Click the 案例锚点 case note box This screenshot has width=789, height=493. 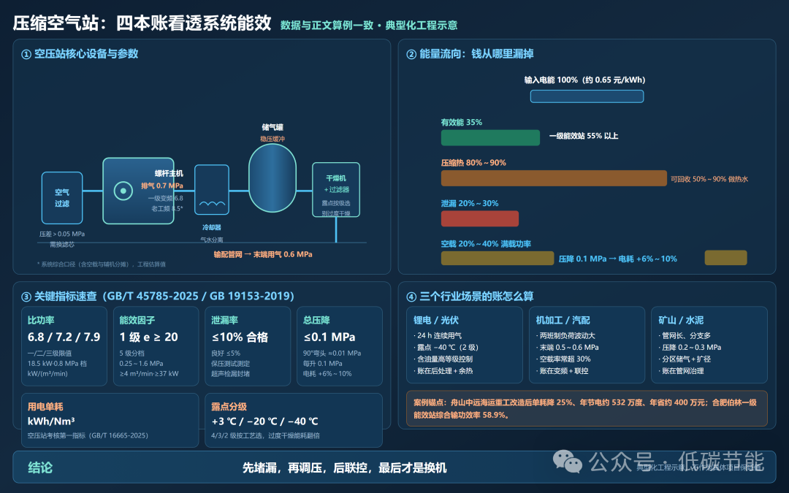click(587, 408)
